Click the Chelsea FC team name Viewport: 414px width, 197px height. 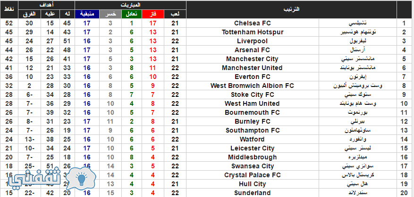tap(253, 23)
